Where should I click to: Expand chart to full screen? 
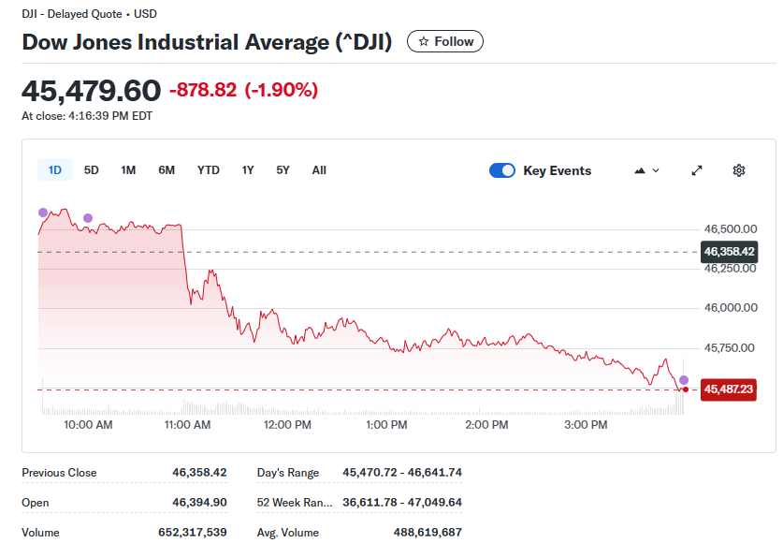pos(697,170)
